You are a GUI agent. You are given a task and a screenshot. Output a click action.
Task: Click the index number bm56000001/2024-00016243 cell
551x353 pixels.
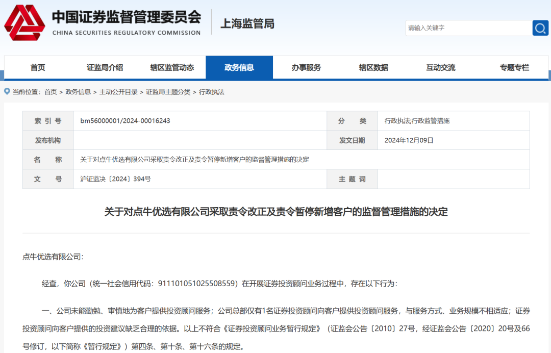pos(125,121)
